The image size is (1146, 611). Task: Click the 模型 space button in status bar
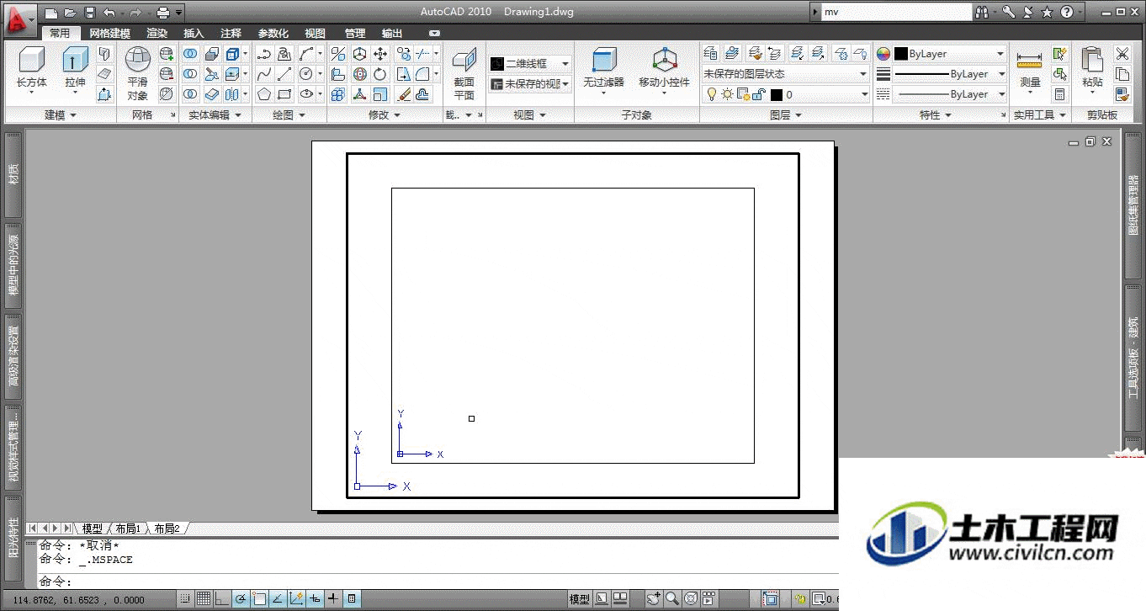coord(580,599)
